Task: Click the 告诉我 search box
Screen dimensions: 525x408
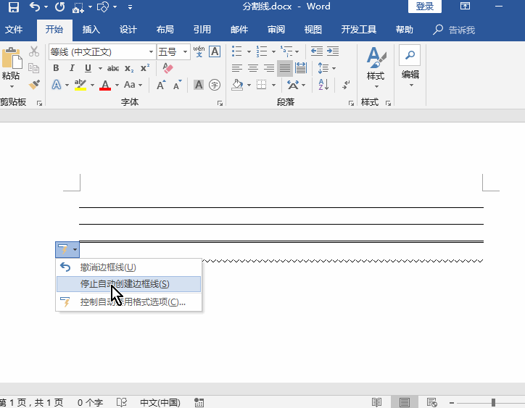Action: 455,30
